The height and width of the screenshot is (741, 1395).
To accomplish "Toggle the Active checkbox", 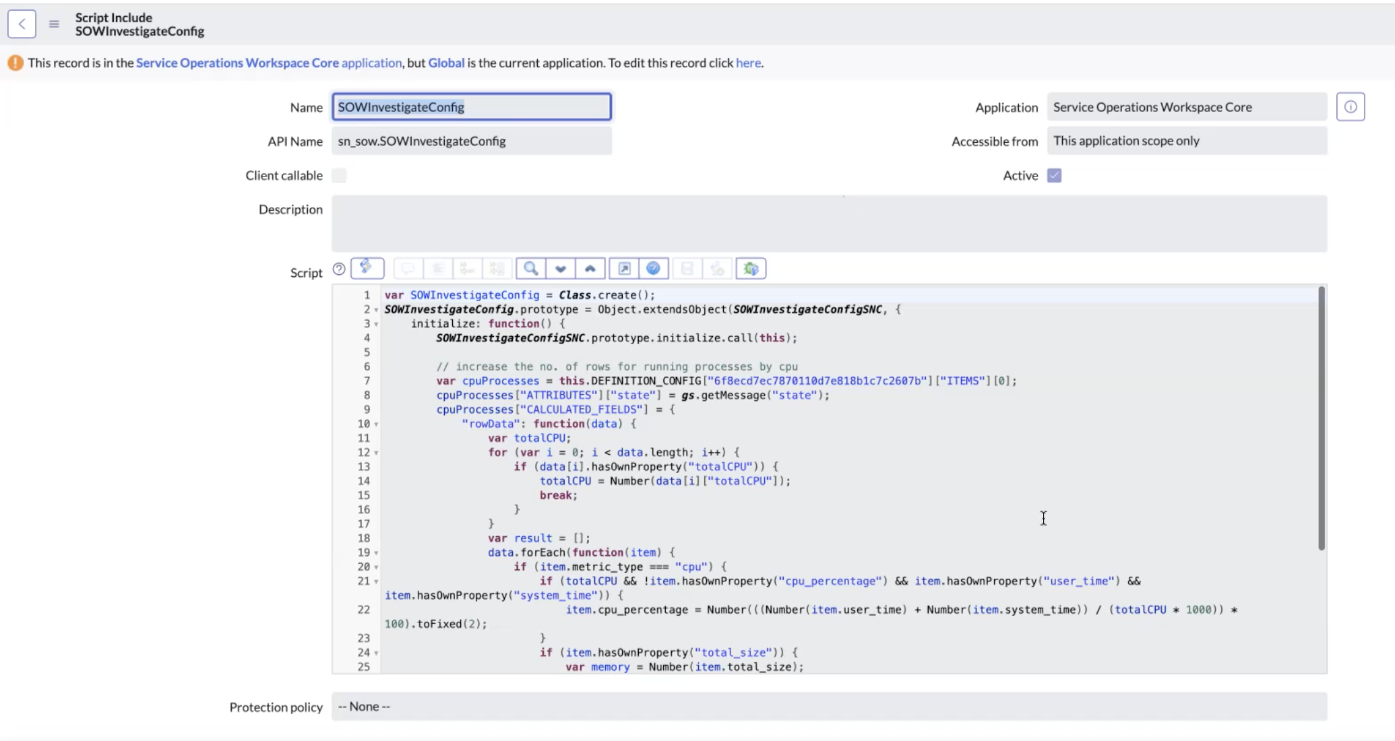I will (1055, 175).
